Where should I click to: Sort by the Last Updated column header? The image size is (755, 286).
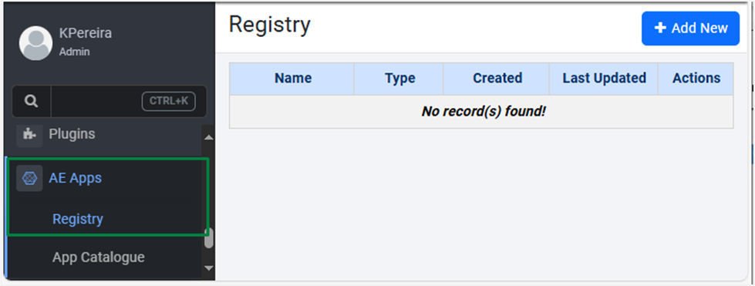[605, 78]
